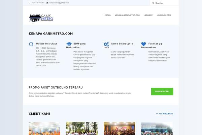Click the promo description paragraph text

(x=80, y=94)
